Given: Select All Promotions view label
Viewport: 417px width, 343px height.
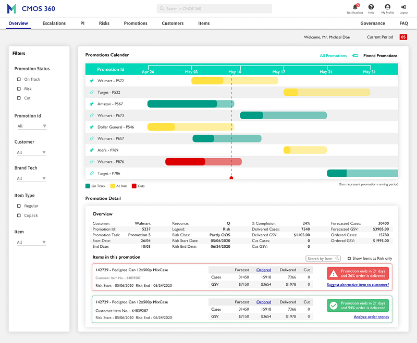Looking at the screenshot, I should point(333,56).
